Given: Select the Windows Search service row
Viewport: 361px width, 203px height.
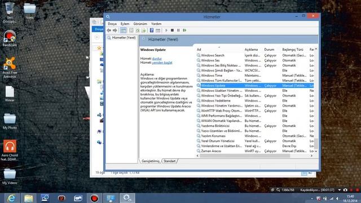Looking at the screenshot, I should [254, 55].
